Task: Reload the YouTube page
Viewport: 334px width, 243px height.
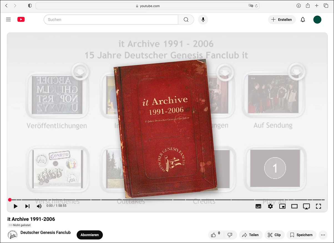Action: (256, 6)
